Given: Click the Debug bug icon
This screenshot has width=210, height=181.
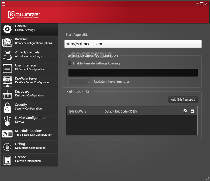Looking at the screenshot, I should coord(7,147).
